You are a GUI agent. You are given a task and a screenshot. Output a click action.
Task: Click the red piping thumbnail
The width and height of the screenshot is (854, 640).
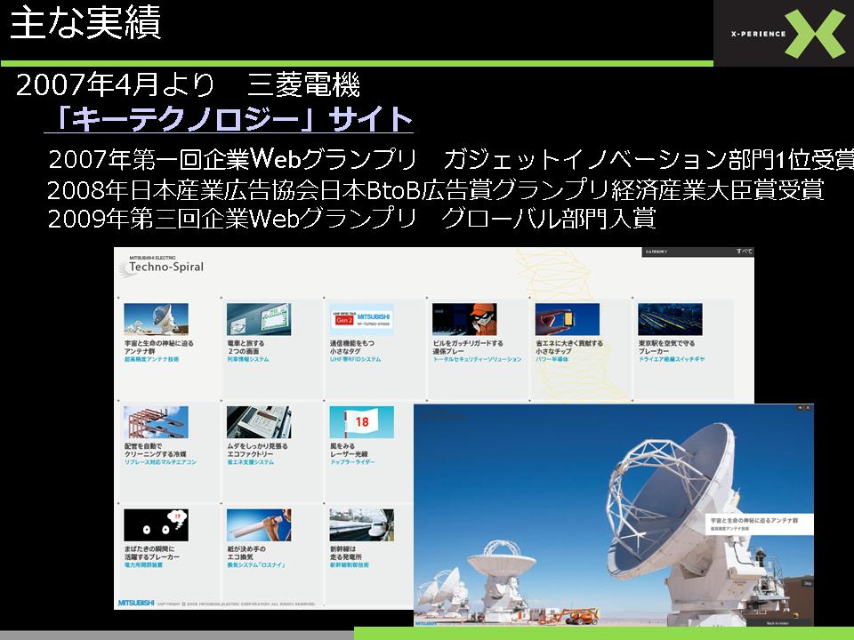point(156,422)
